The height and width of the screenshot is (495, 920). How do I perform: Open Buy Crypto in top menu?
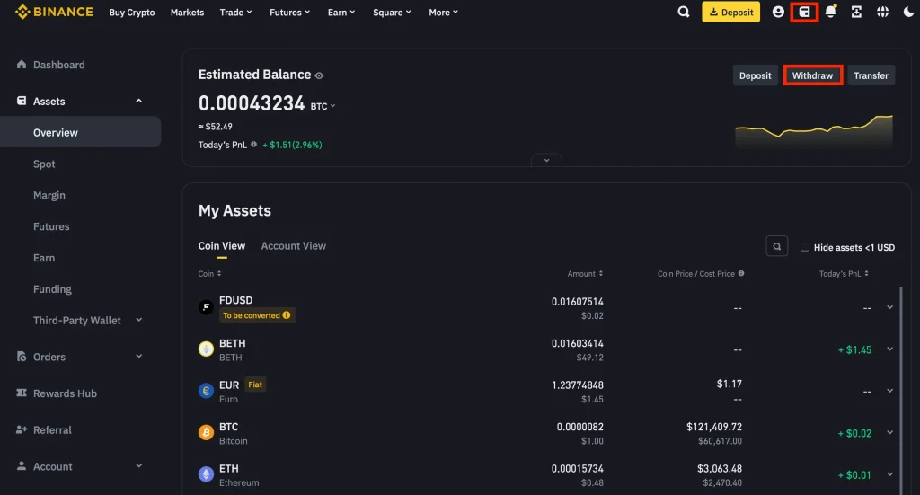tap(132, 13)
